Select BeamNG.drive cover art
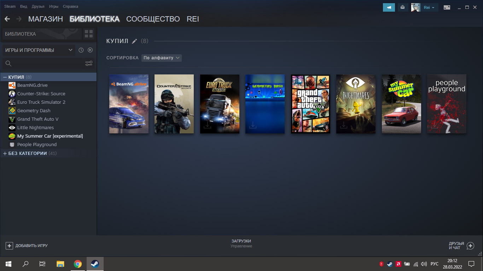 129,104
